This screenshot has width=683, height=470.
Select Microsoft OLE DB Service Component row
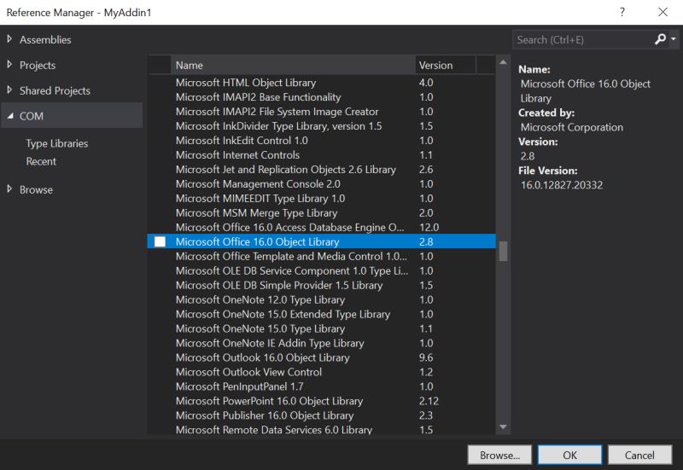pos(322,270)
